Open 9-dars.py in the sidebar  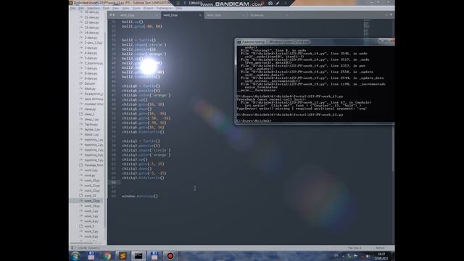pos(91,78)
